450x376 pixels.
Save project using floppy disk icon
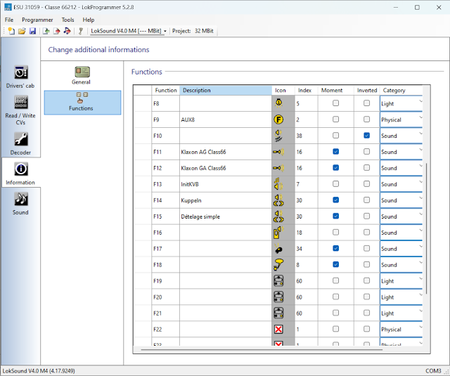33,31
